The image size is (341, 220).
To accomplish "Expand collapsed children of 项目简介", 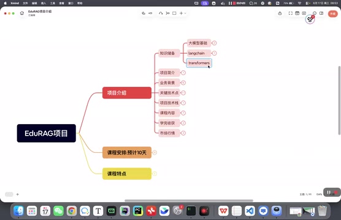I will point(183,73).
